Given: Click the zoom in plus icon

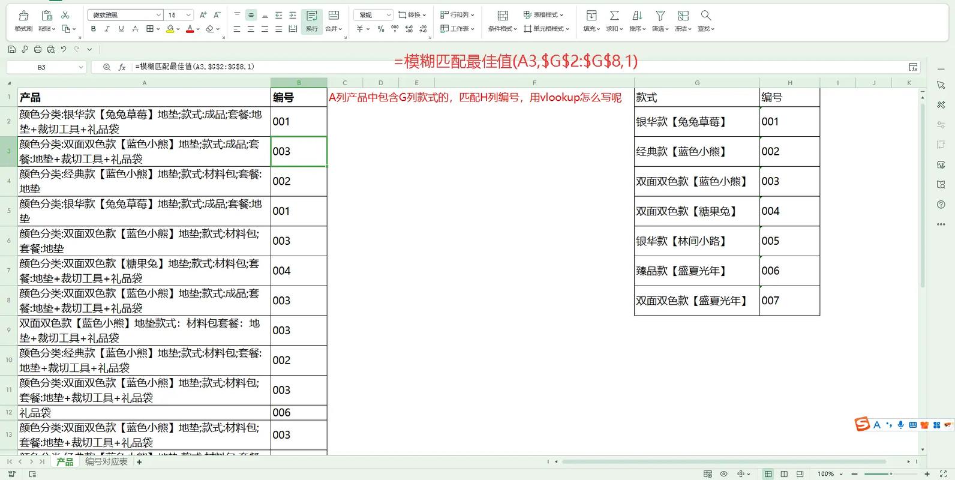Looking at the screenshot, I should click(x=927, y=474).
